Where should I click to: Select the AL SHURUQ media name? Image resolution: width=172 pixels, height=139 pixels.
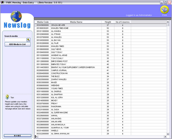(x=56, y=92)
